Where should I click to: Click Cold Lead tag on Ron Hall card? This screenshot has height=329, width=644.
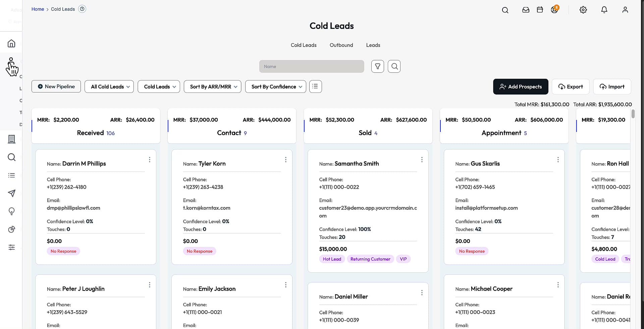tap(605, 259)
